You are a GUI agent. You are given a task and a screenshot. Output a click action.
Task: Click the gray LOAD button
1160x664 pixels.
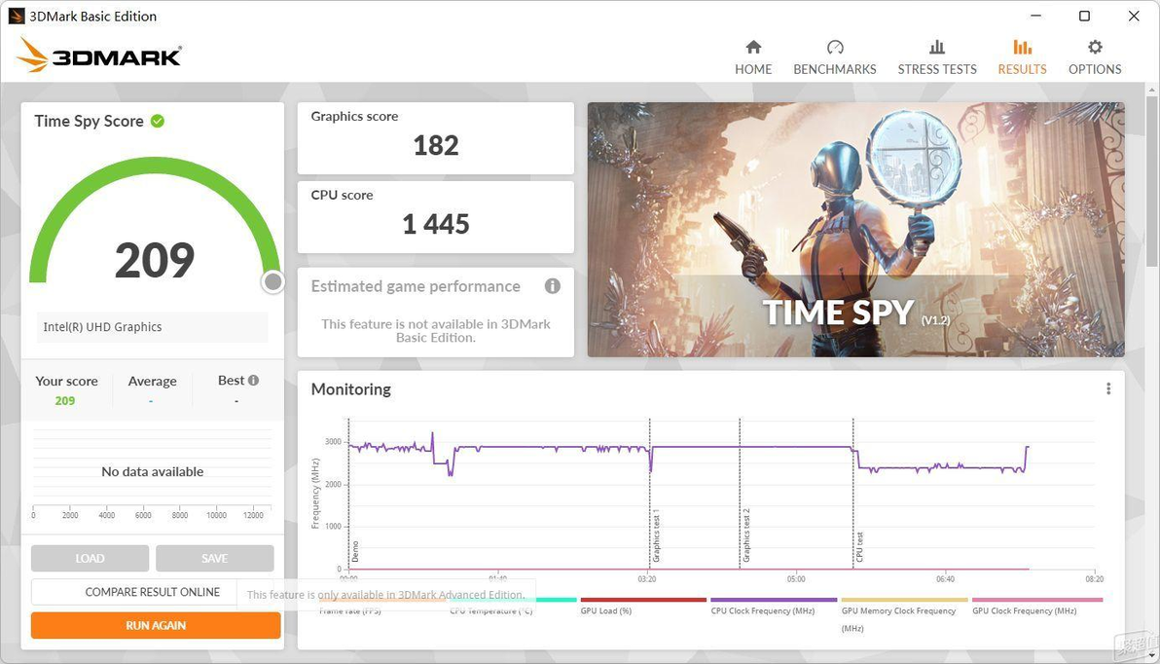pos(90,558)
